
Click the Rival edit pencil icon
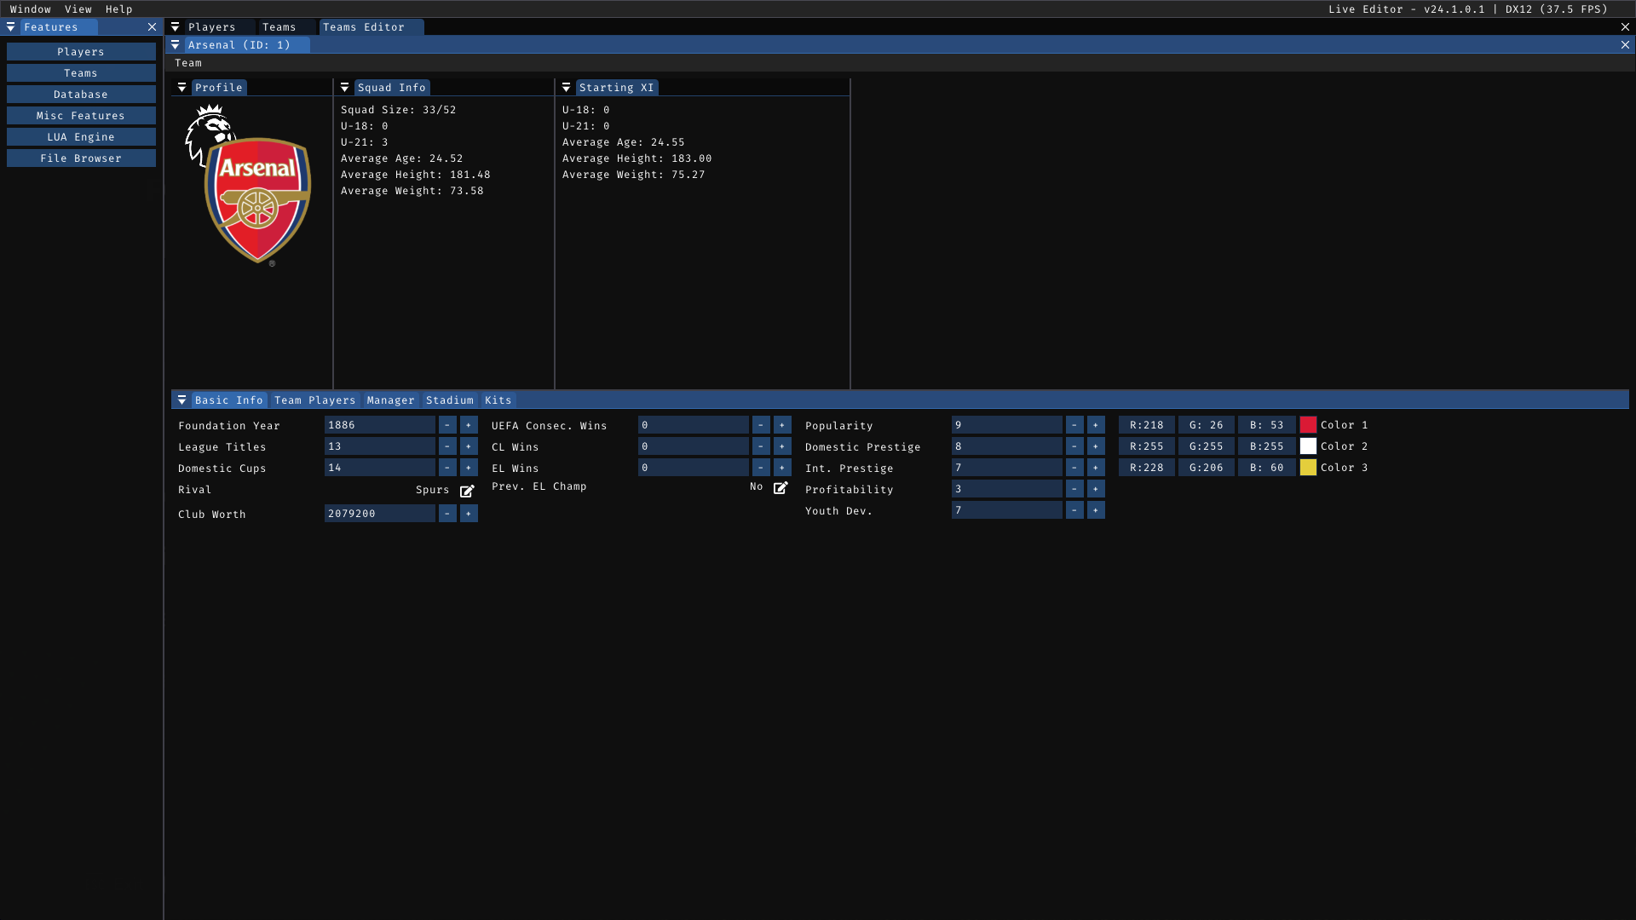(x=467, y=492)
